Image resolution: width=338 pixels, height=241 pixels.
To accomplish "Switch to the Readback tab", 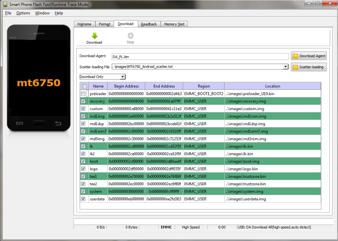I will (x=149, y=24).
